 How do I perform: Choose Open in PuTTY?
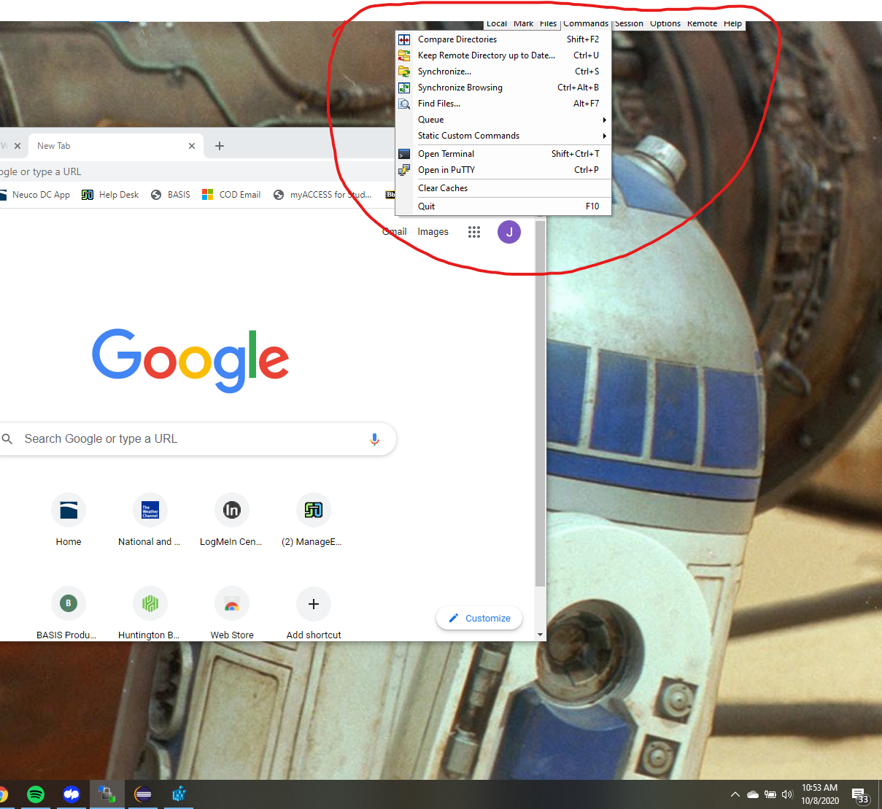(x=446, y=170)
